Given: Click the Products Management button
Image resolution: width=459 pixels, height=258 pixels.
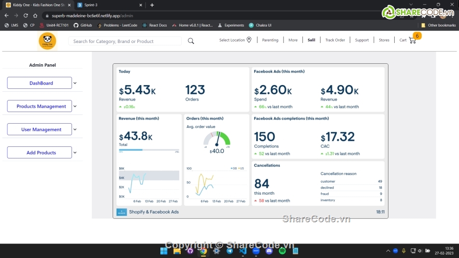Looking at the screenshot, I should tap(40, 106).
